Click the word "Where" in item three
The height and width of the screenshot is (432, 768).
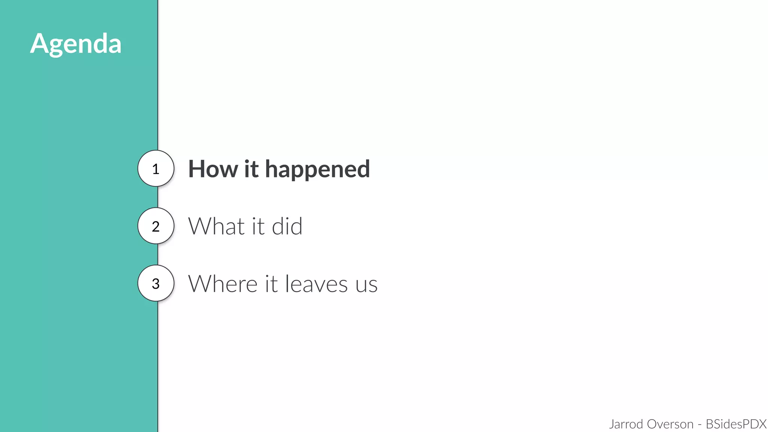click(x=223, y=283)
